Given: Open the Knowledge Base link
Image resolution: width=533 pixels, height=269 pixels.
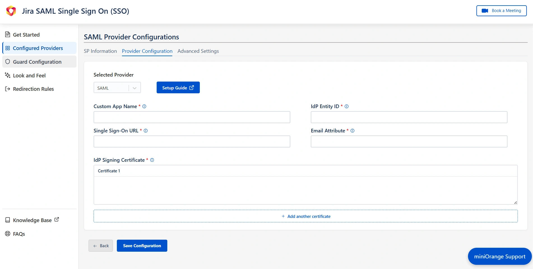Looking at the screenshot, I should pyautogui.click(x=32, y=220).
